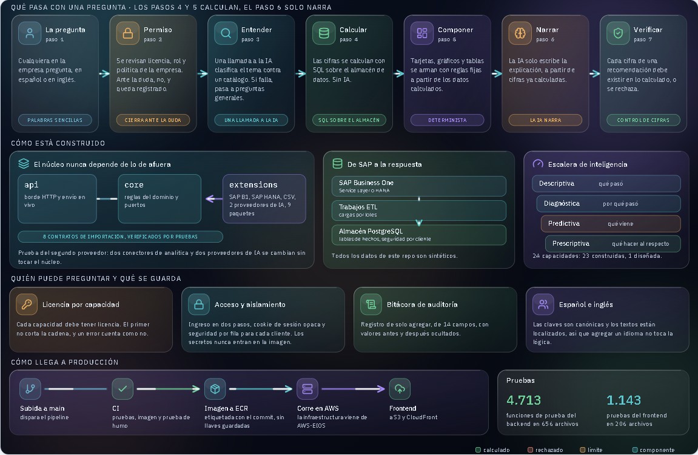Image resolution: width=698 pixels, height=455 pixels.
Task: Click the CONTROL DE CIFRAS pill
Action: [x=643, y=120]
